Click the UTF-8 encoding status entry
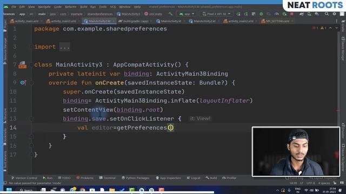Screen dimensions: 346x194 click(310, 183)
